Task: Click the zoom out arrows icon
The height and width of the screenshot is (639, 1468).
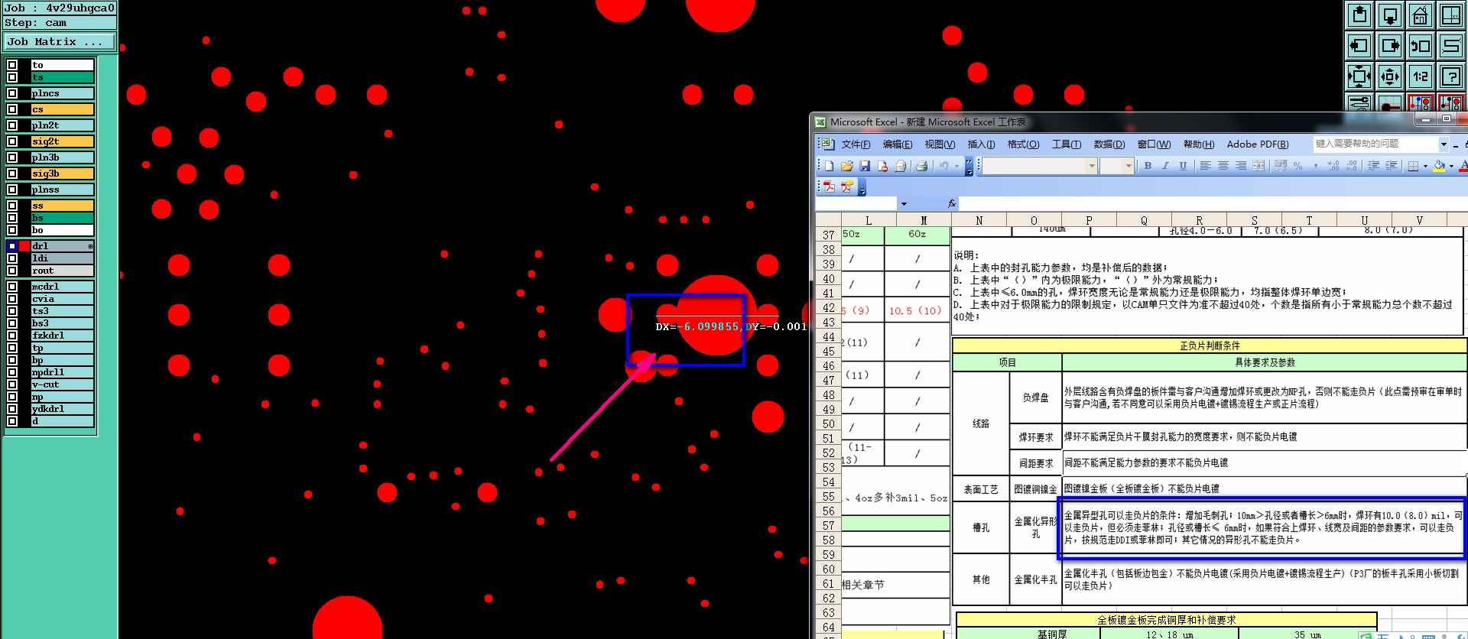Action: [1390, 76]
